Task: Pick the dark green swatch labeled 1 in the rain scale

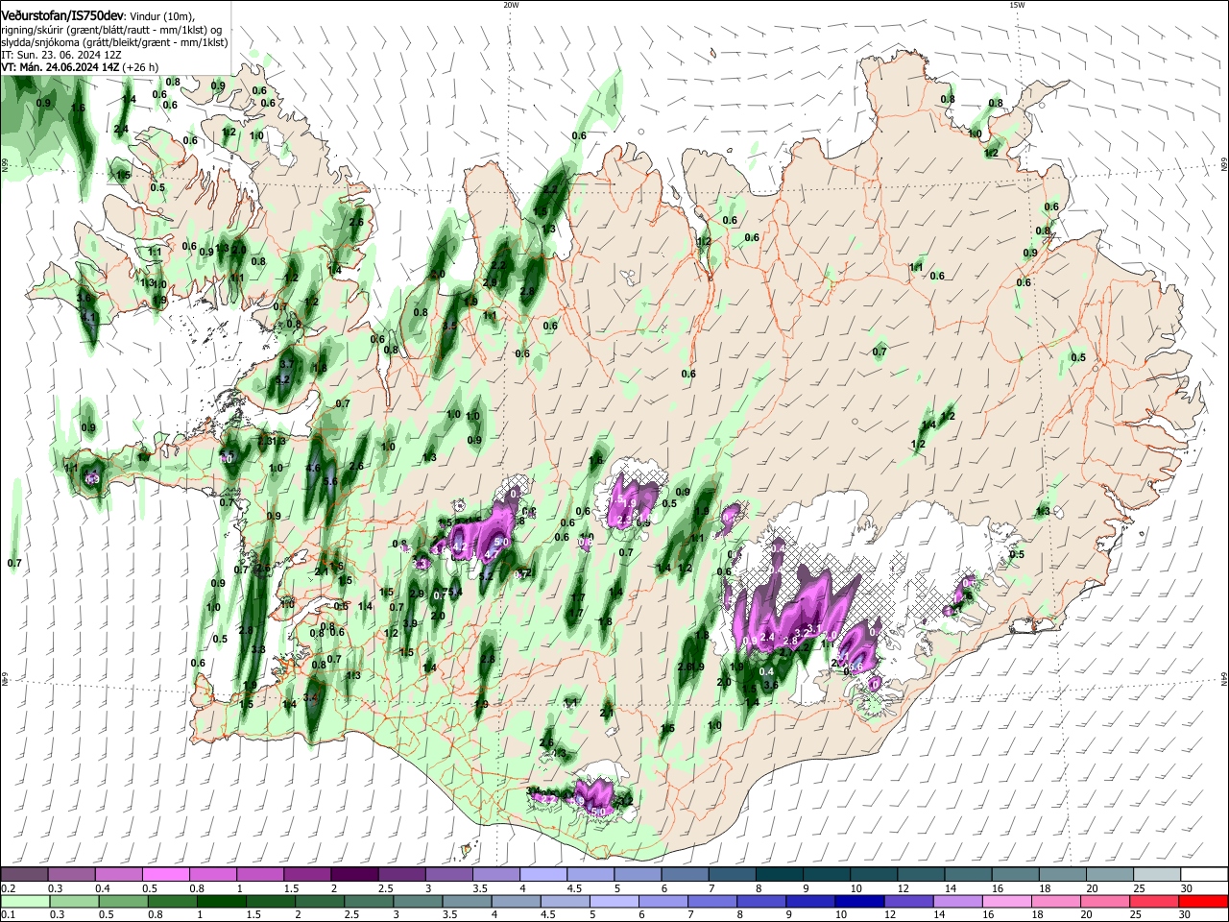Action: (x=221, y=902)
